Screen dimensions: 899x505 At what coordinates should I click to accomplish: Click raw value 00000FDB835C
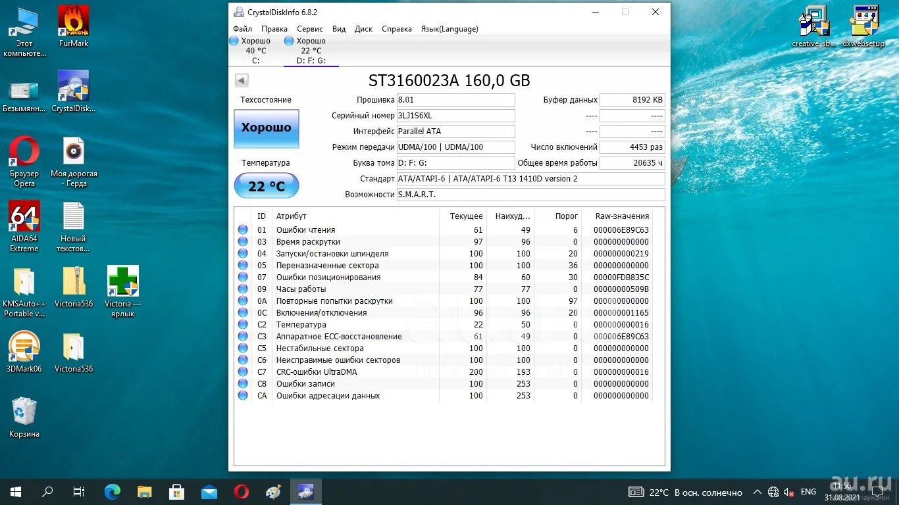[621, 277]
